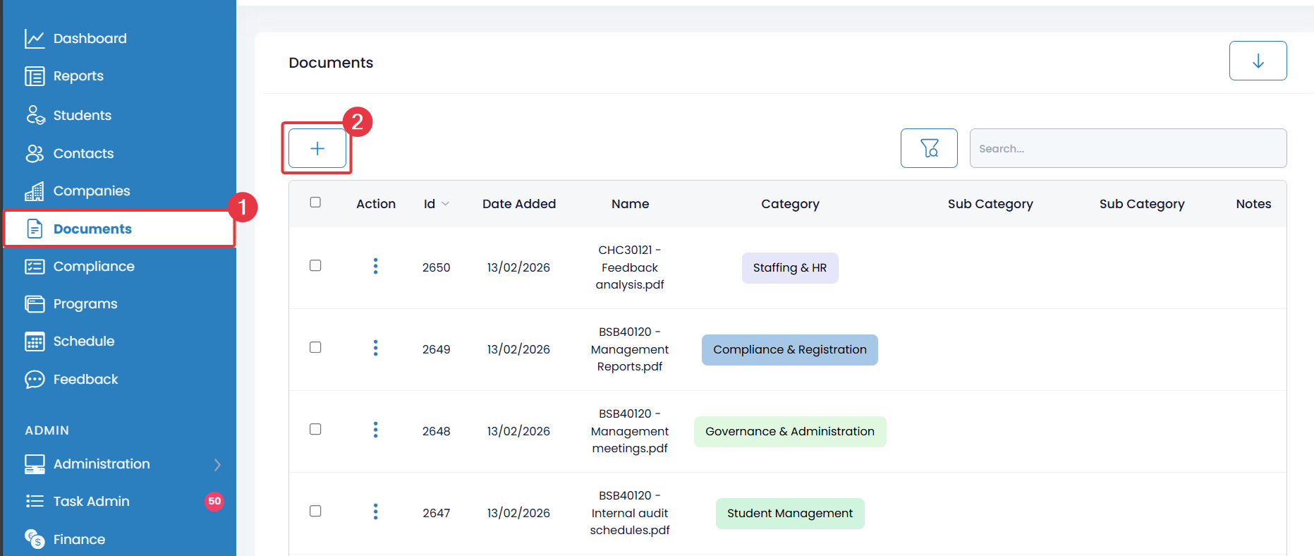
Task: Open Task Admin with 50 badge
Action: coord(92,502)
